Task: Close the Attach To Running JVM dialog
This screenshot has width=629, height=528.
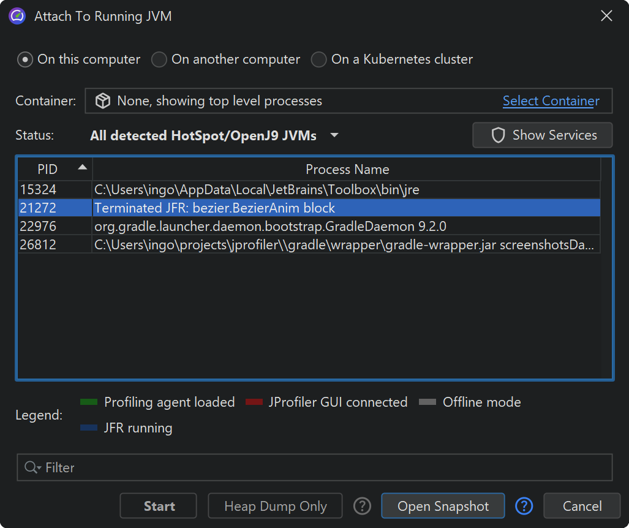Action: click(x=606, y=17)
